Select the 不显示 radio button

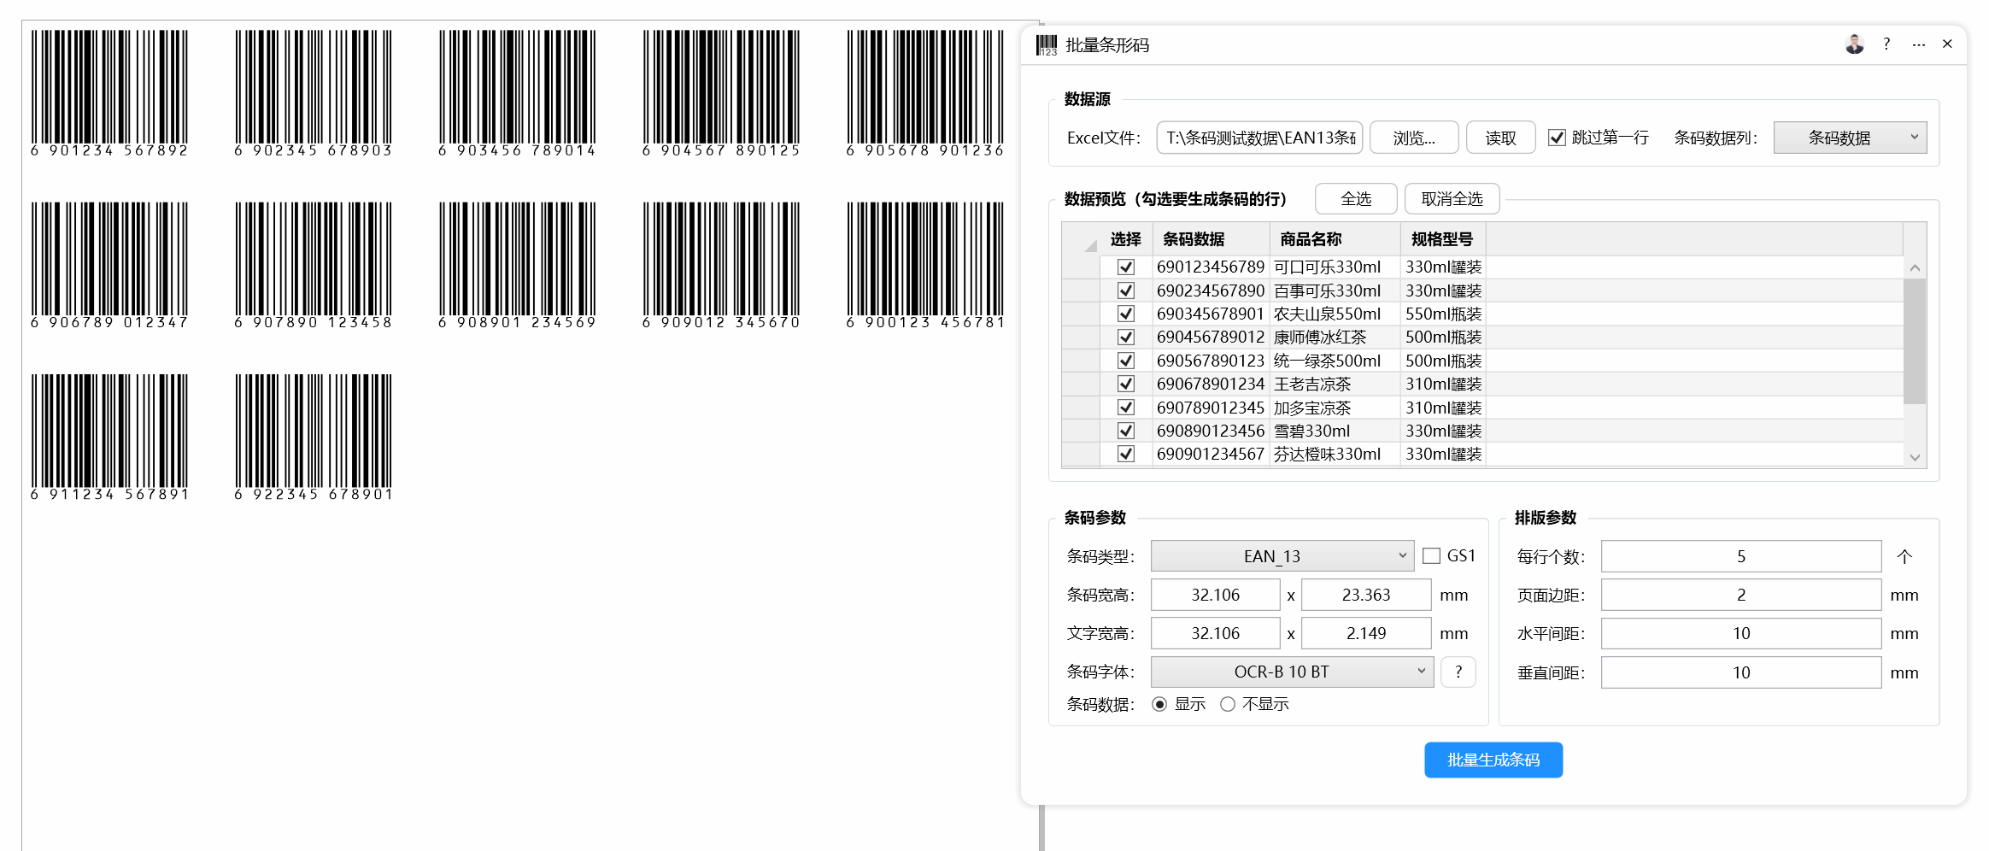(1228, 705)
